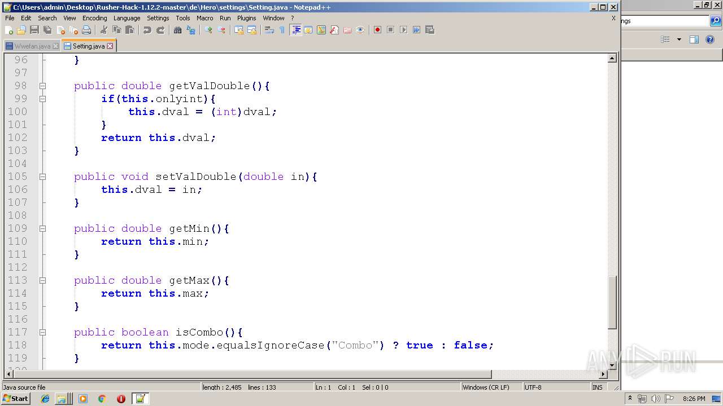Open Folder as Workspace icon
The image size is (723, 406).
pyautogui.click(x=347, y=30)
